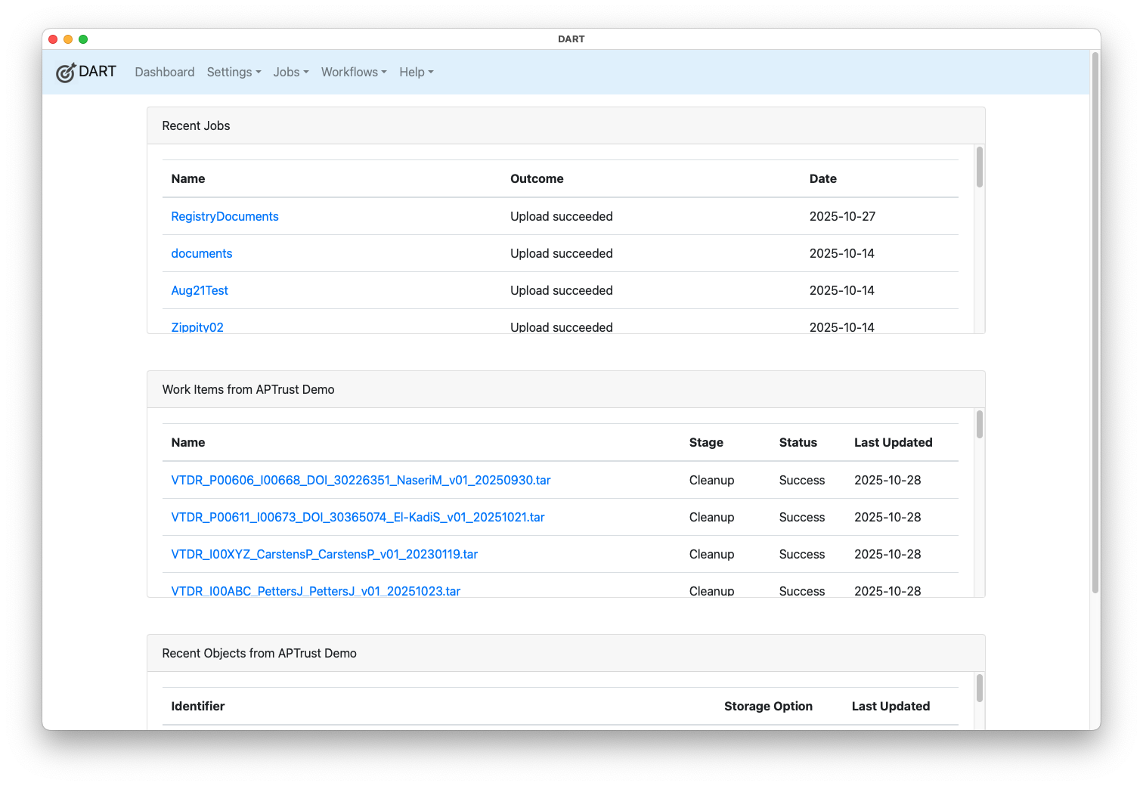1143x786 pixels.
Task: Click the DART target logo icon
Action: 66,73
